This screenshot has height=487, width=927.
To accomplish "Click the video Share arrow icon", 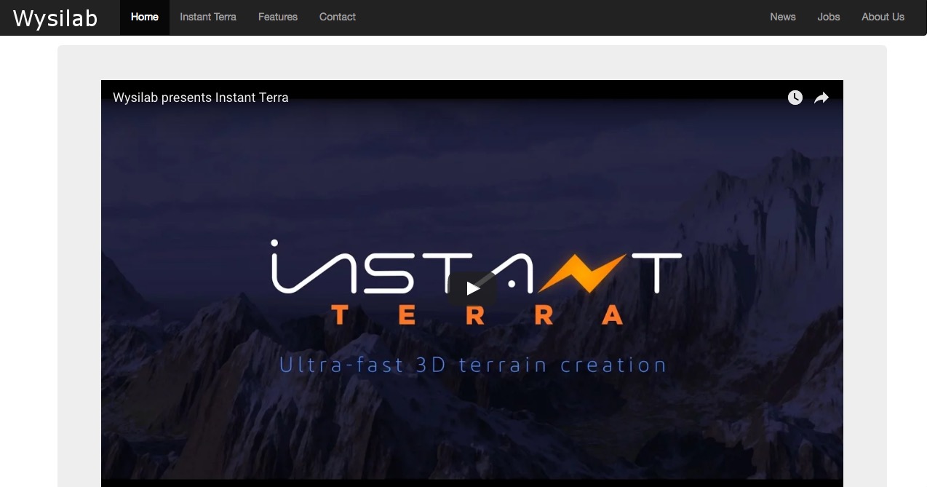I will click(821, 98).
